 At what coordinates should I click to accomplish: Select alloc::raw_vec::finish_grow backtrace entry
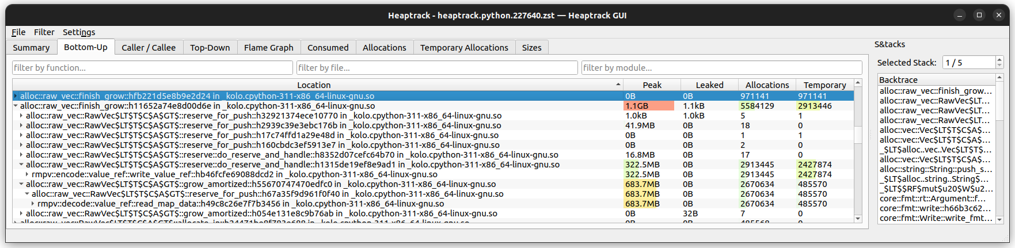coord(937,91)
